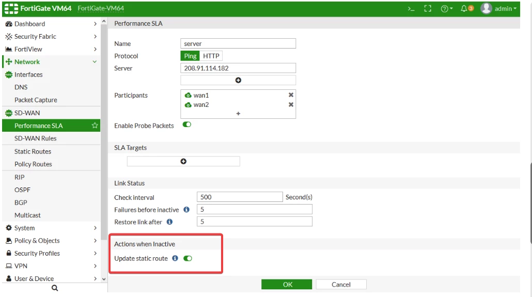Show info for Failures before inactive
532x297 pixels.
(186, 209)
